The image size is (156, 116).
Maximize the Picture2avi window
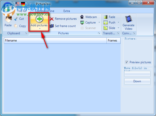pyautogui.click(x=139, y=2)
